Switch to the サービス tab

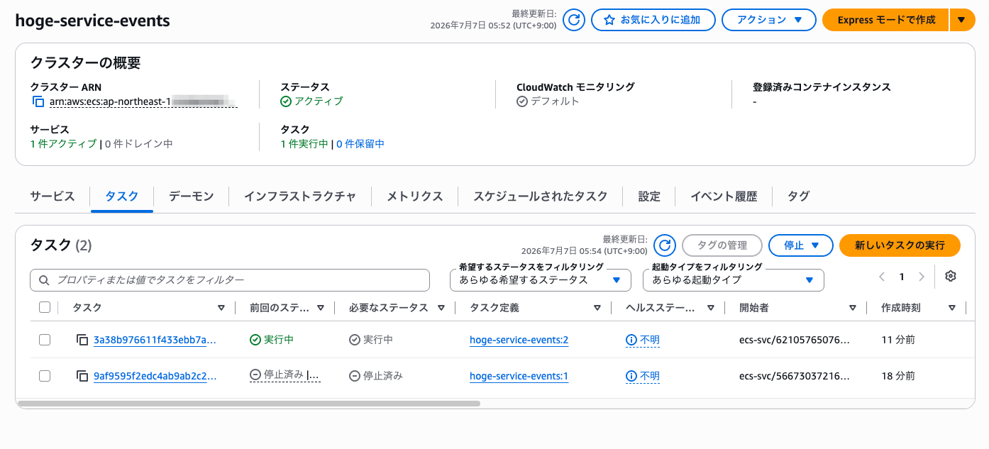(53, 196)
